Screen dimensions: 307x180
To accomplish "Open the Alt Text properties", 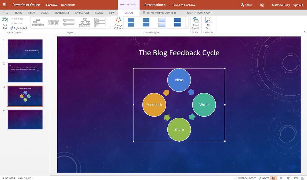I will [x=208, y=23].
